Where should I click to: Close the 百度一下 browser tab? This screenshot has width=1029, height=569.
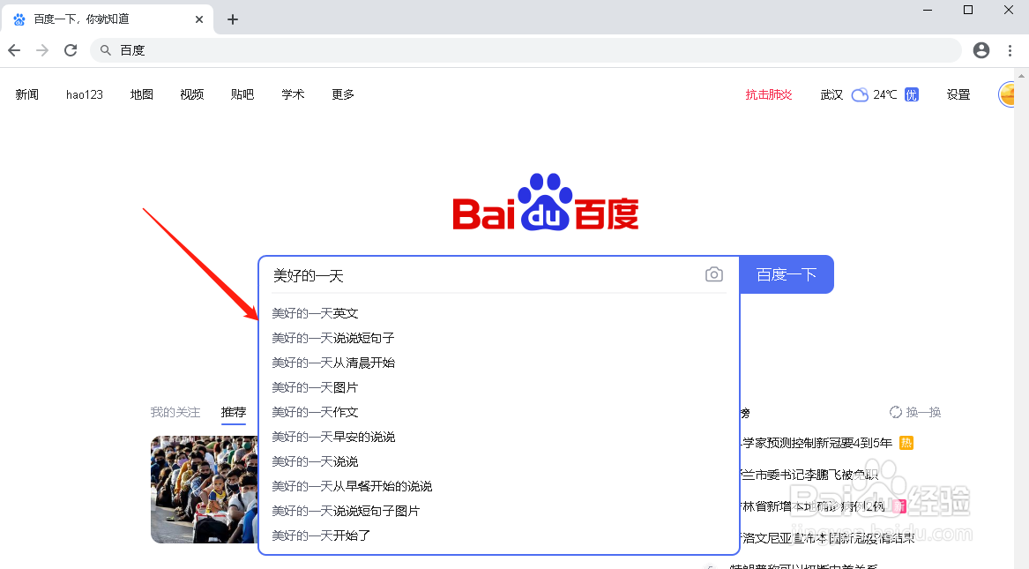point(199,19)
